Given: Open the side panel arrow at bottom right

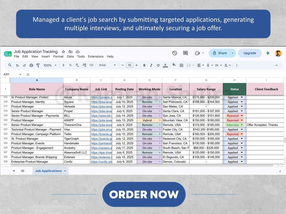Looking at the screenshot, I should click(x=280, y=171).
